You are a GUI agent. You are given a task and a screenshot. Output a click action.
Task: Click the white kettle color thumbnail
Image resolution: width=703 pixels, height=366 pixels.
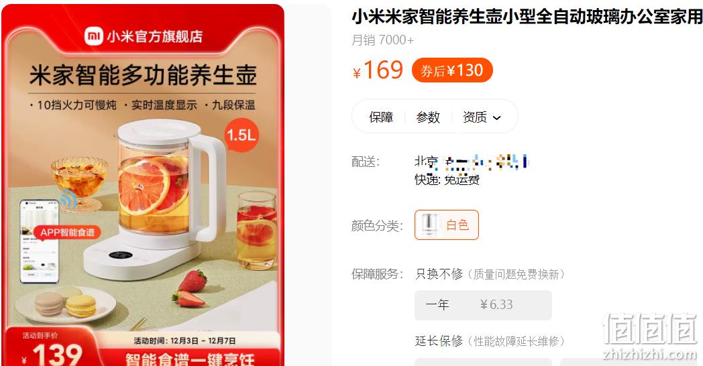pyautogui.click(x=429, y=225)
